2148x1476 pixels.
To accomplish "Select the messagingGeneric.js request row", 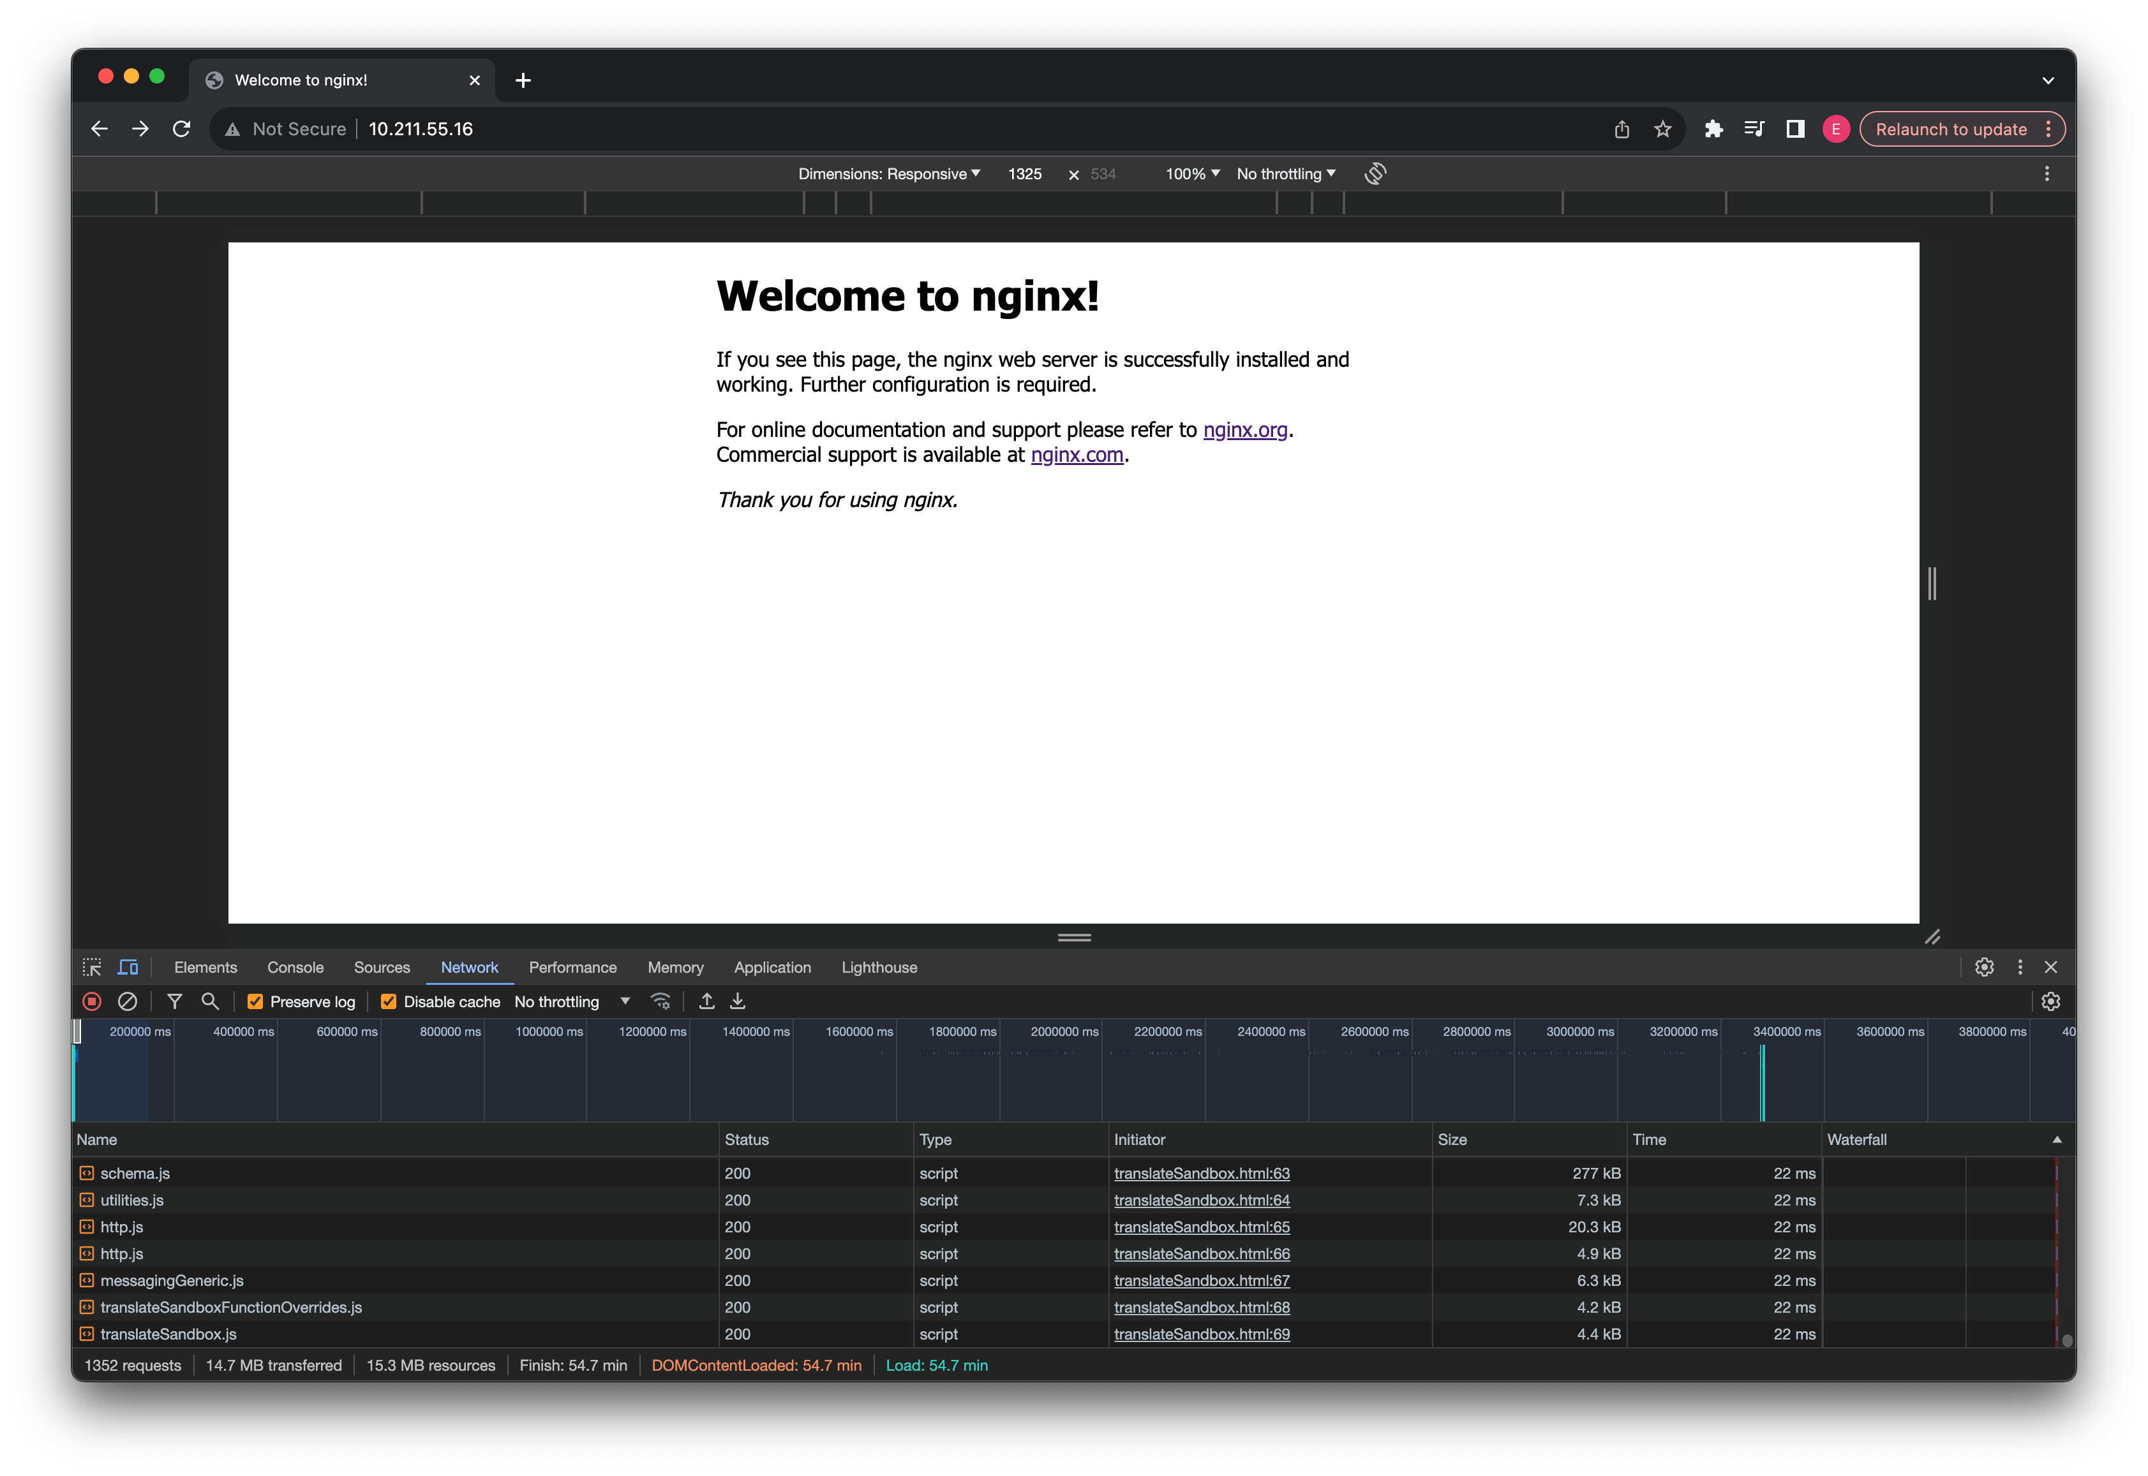I will pyautogui.click(x=1073, y=1281).
